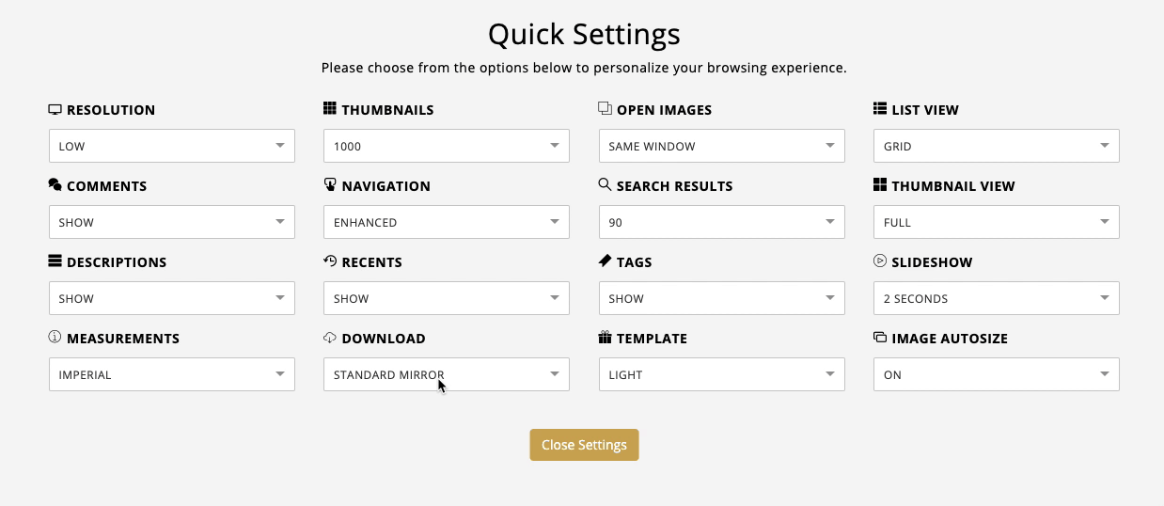Expand the Thumbnails dropdown showing 1000
1164x506 pixels.
coord(447,146)
